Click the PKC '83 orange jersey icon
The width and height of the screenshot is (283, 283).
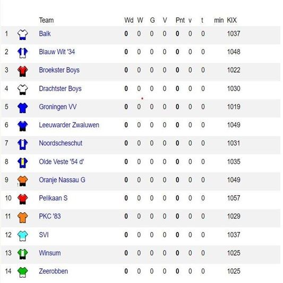point(22,217)
